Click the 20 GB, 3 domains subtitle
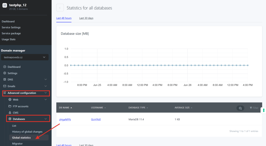 (18, 9)
